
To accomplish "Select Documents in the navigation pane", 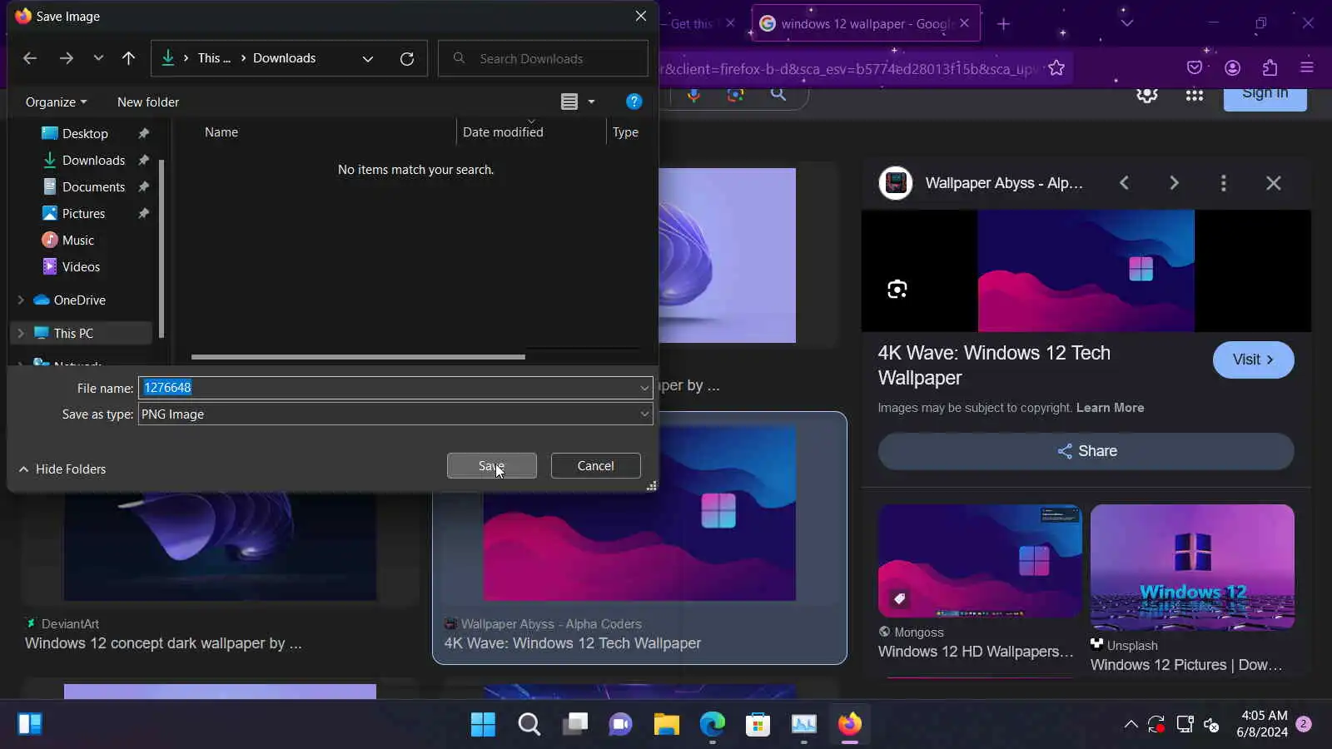I will pos(93,186).
